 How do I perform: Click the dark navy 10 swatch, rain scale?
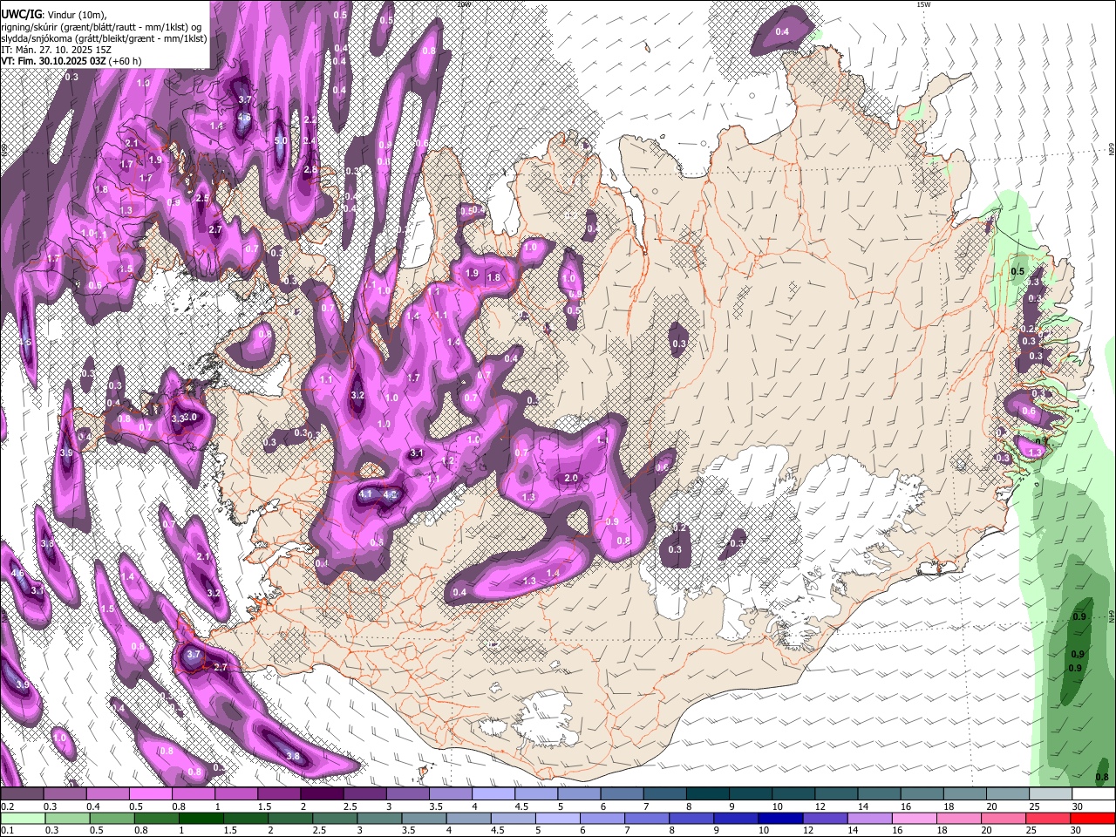click(780, 818)
